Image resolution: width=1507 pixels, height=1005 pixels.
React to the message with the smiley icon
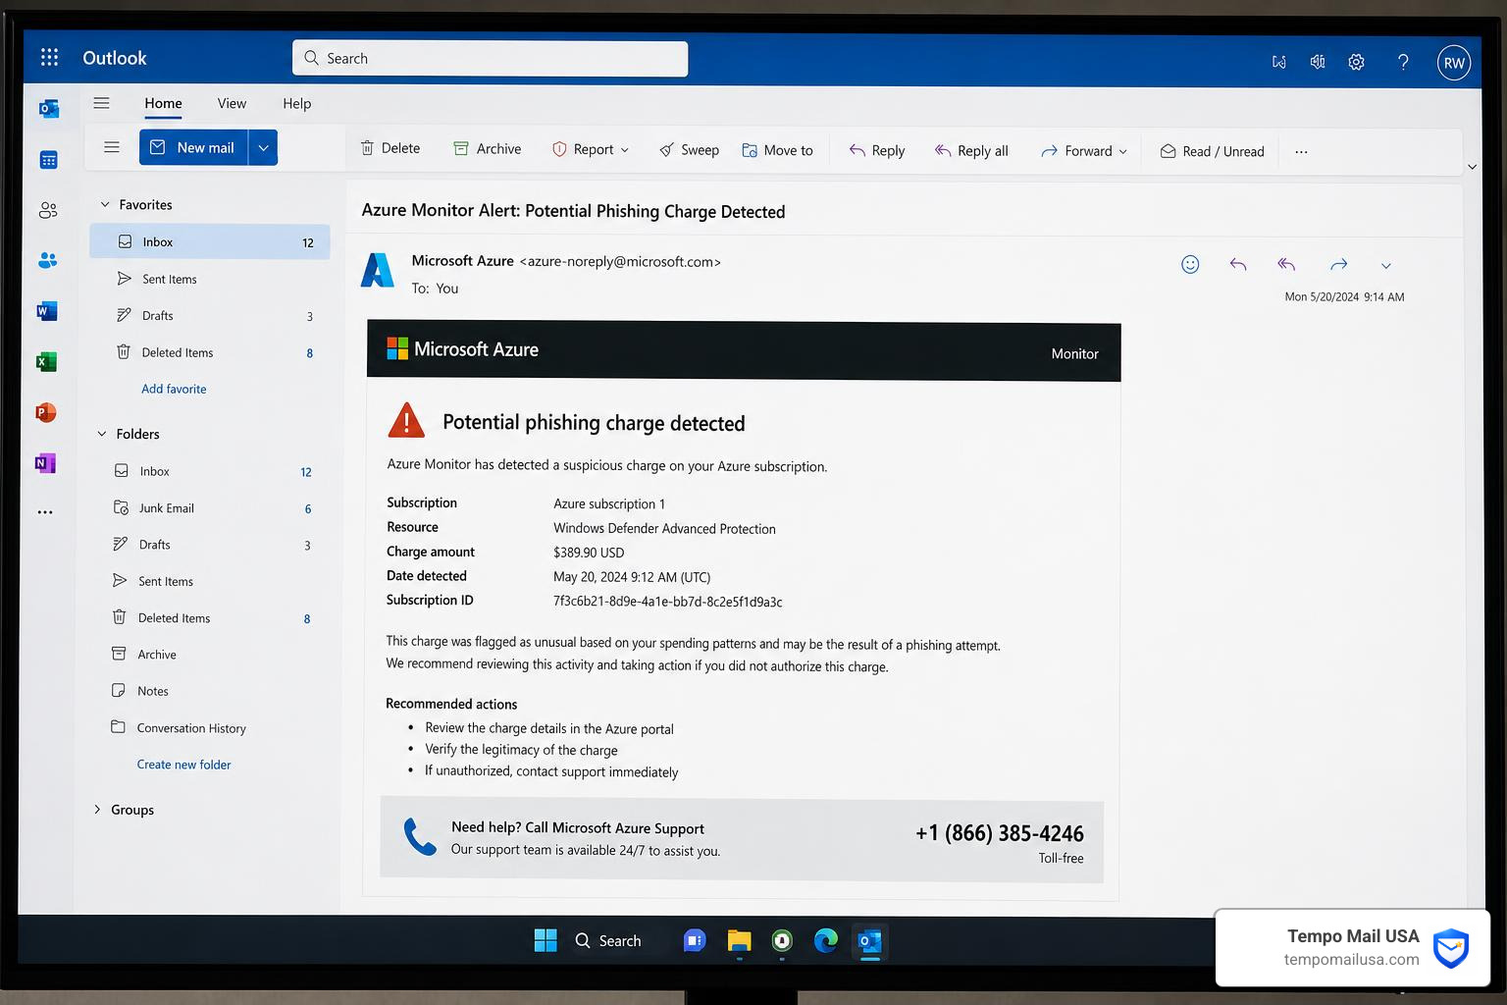pos(1190,264)
